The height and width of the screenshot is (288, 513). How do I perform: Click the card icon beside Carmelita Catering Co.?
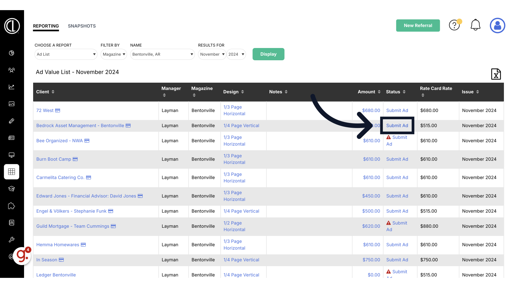(89, 178)
